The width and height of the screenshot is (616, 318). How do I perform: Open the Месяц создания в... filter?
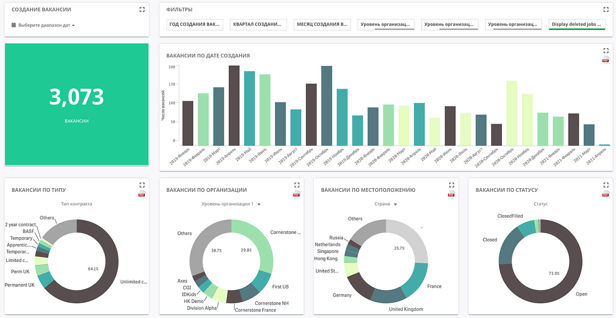pos(322,24)
